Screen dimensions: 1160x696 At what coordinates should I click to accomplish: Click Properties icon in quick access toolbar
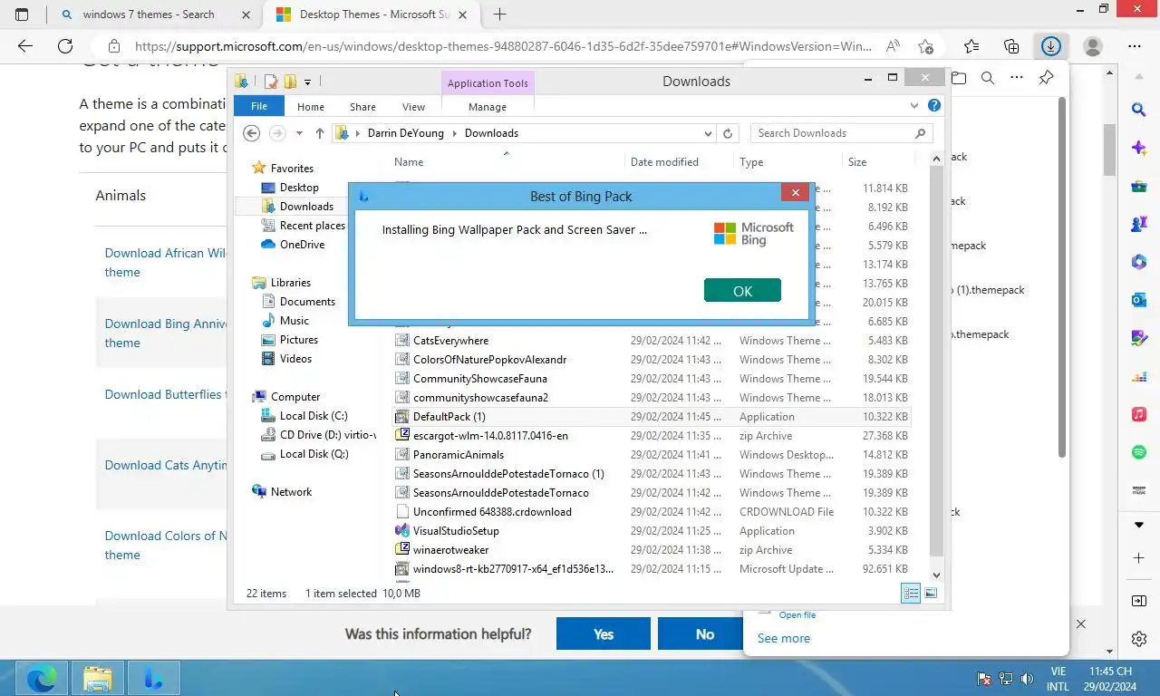(270, 82)
